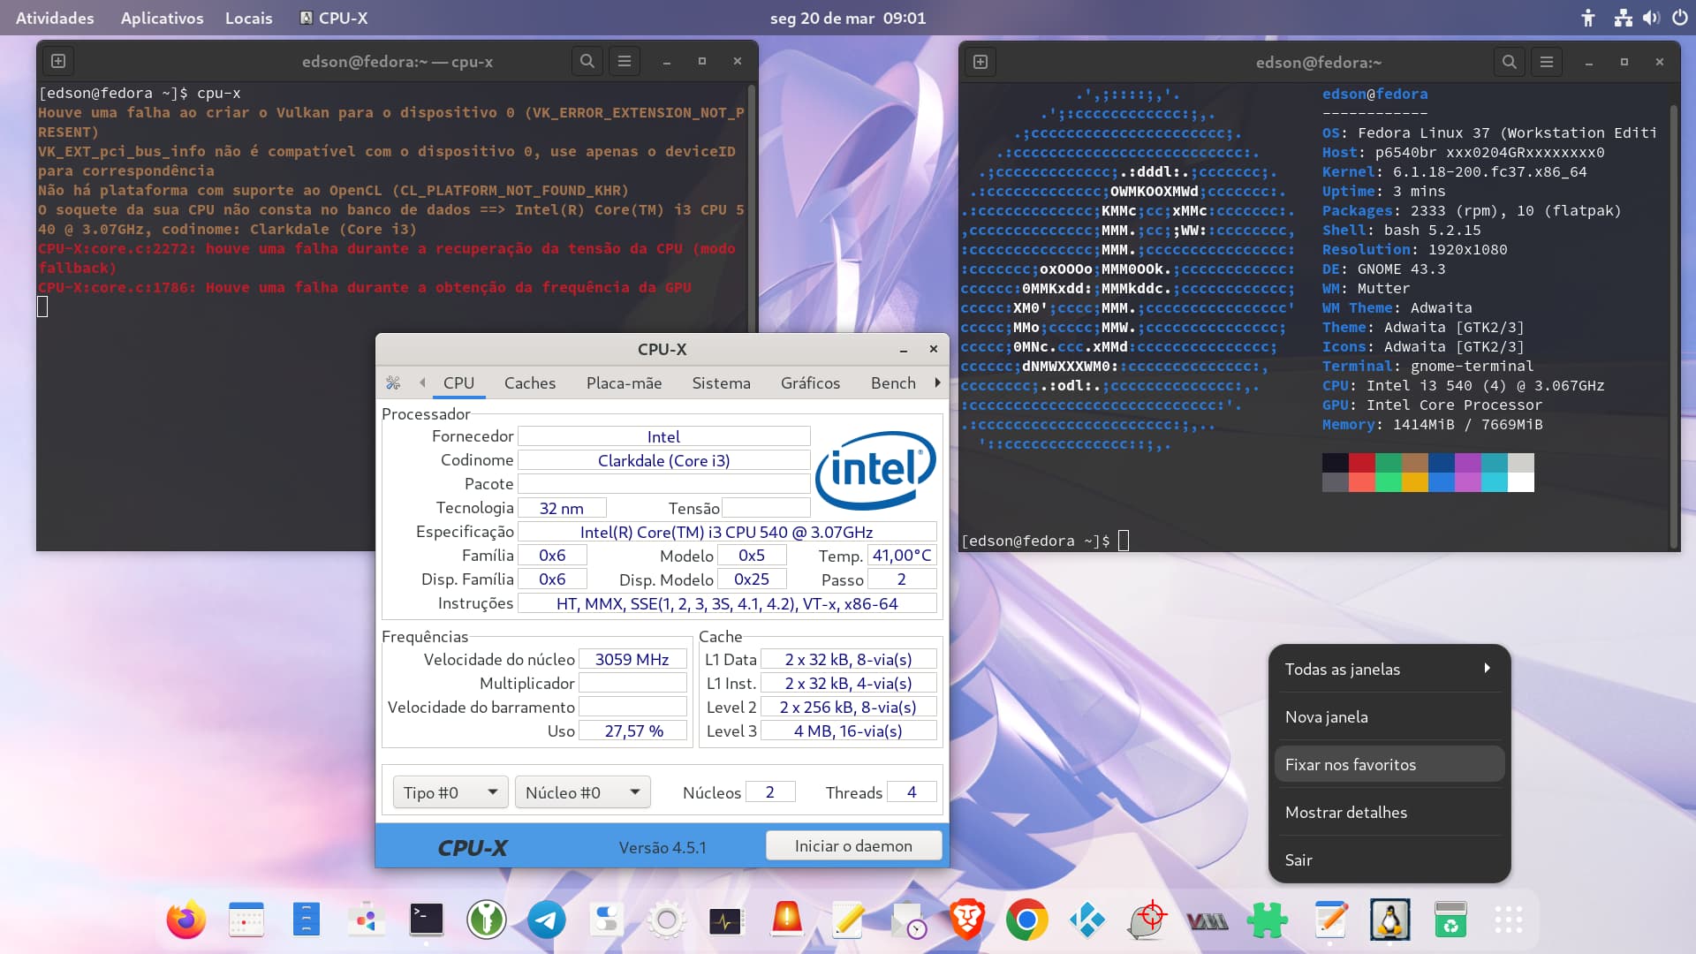Select the CPU tab
The image size is (1696, 954).
[458, 382]
